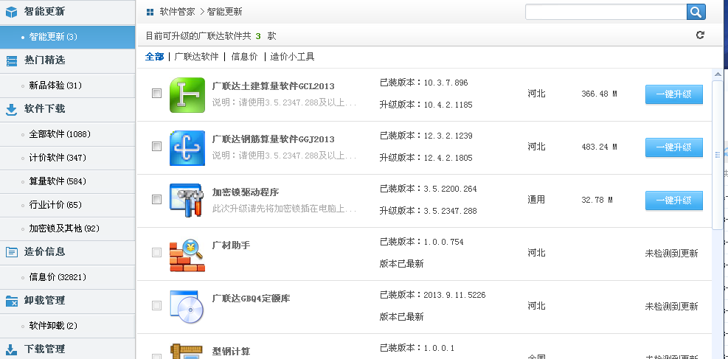Click the 热门精选 section header
This screenshot has width=728, height=359.
(68, 60)
